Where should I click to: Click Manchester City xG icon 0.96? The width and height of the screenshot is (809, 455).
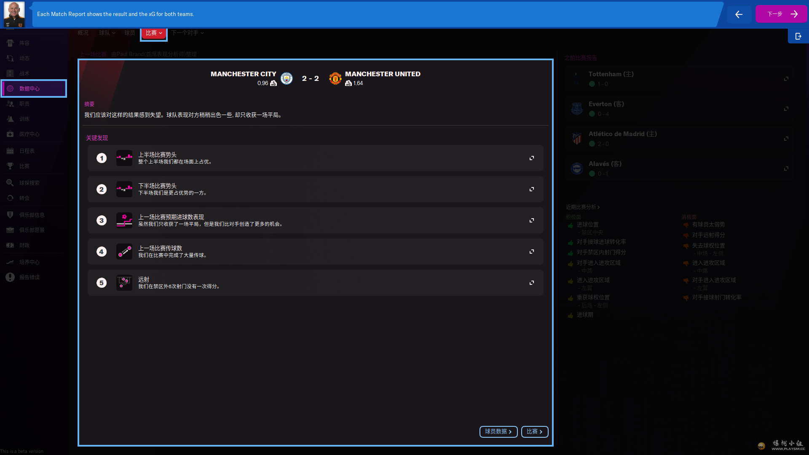coord(273,83)
